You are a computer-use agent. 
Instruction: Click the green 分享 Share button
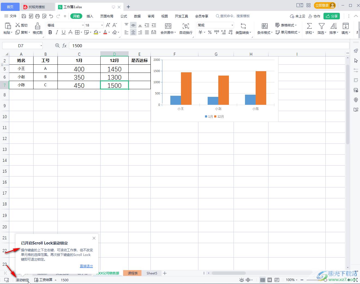click(x=332, y=16)
